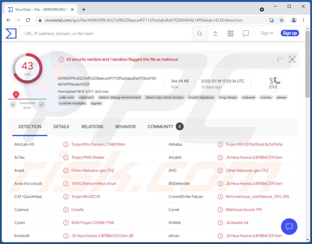This screenshot has width=312, height=244.
Task: Open the comments speech bubble icon
Action: coord(246,34)
